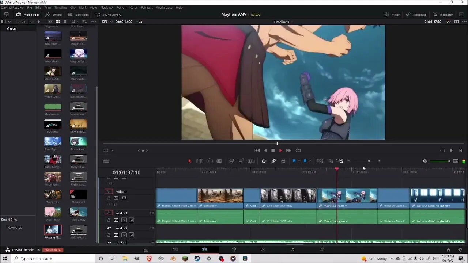Click Detail Zoom icon
Screen dimensions: 468x263
(331, 161)
